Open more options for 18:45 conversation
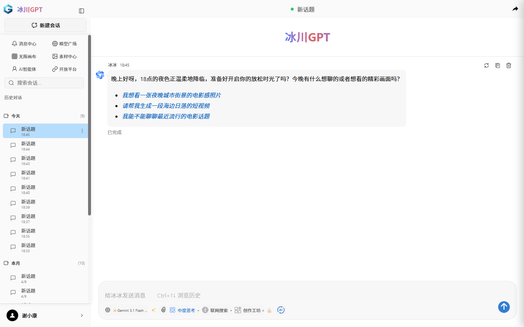The image size is (524, 327). (82, 131)
